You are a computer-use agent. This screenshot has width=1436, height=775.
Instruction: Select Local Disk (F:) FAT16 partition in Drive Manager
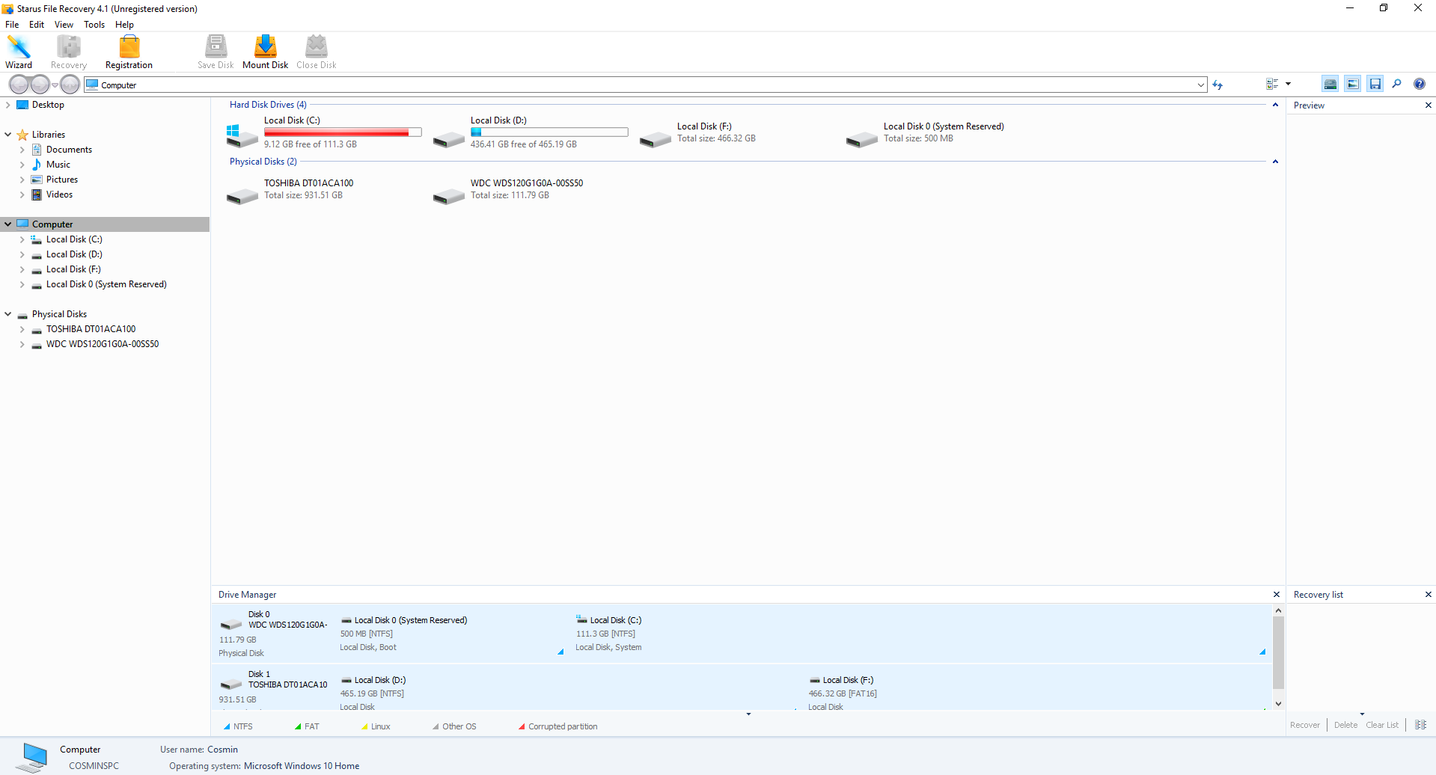coord(1036,687)
